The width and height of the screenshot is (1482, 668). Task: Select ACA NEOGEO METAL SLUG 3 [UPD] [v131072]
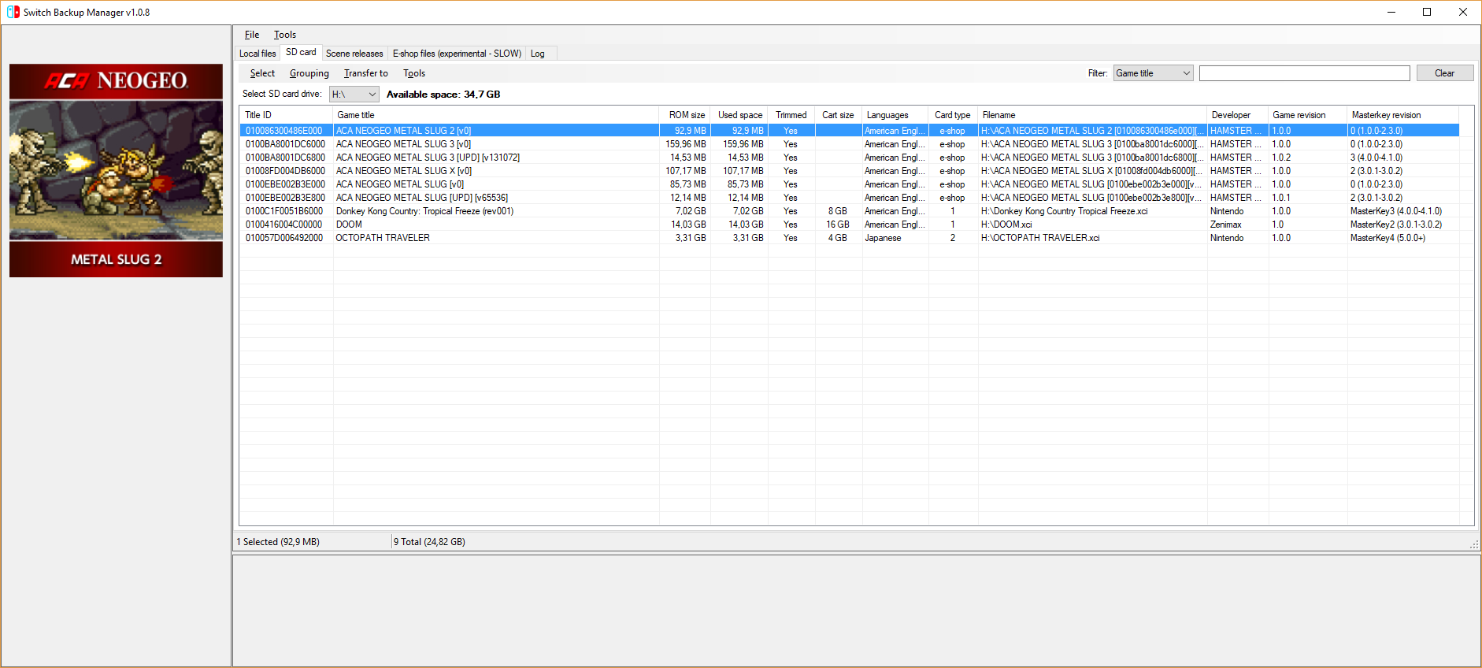click(x=849, y=158)
